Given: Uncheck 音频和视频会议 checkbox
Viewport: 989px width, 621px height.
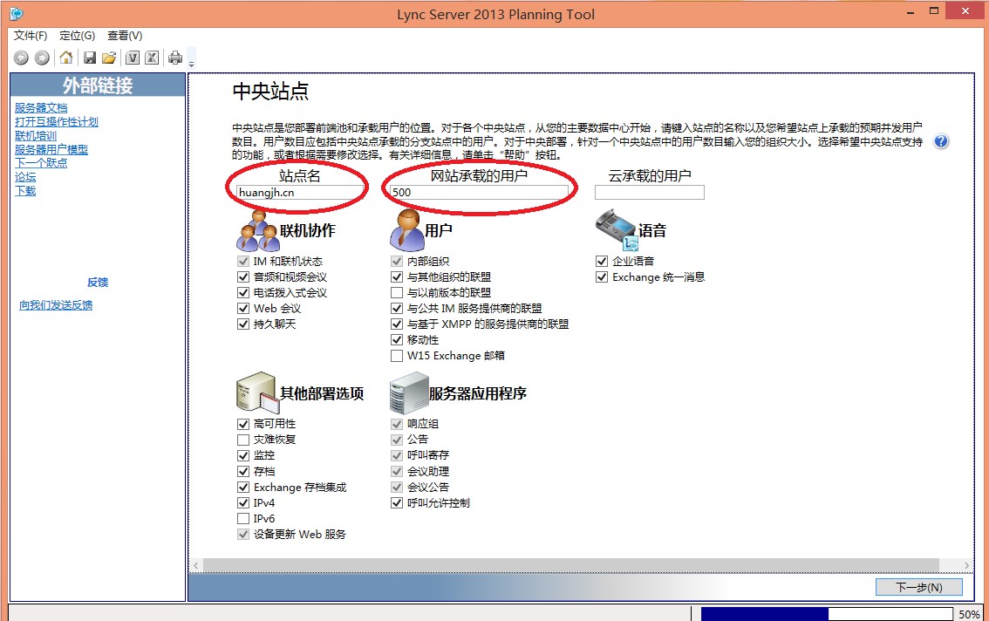Looking at the screenshot, I should point(242,277).
